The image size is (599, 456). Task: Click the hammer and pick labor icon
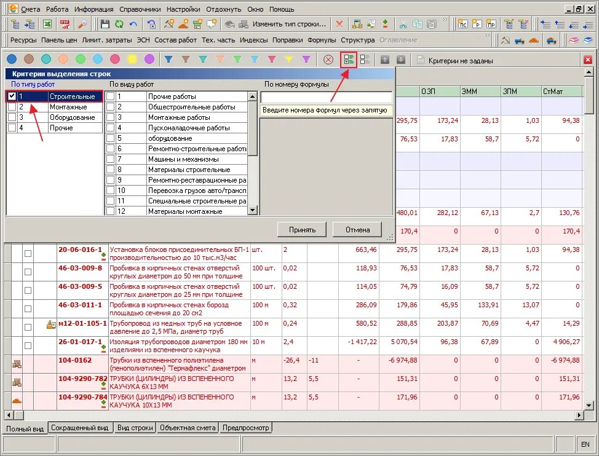(506, 40)
